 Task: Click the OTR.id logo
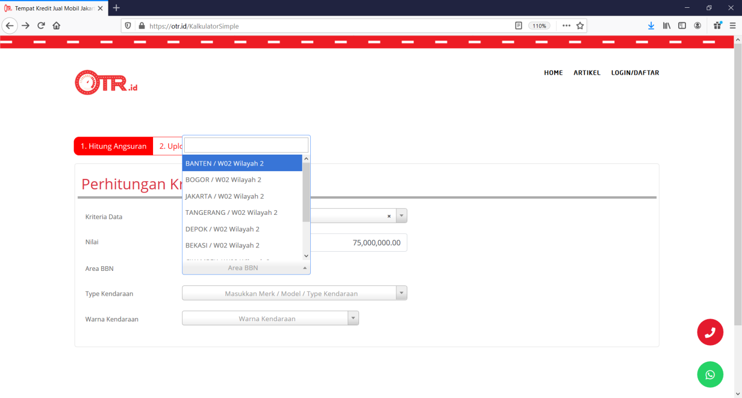coord(106,83)
